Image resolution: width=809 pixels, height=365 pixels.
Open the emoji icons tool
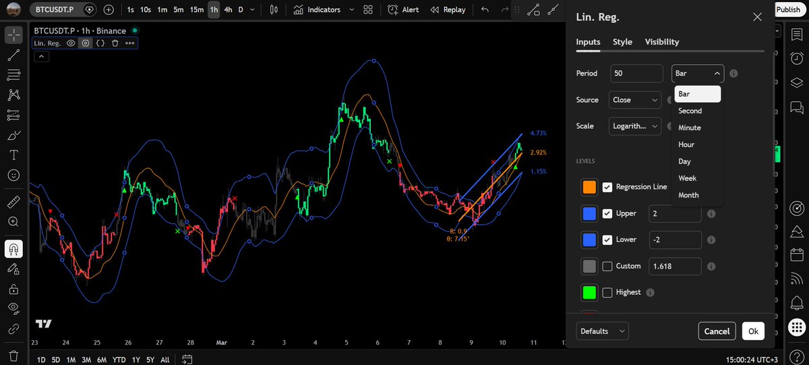(13, 174)
